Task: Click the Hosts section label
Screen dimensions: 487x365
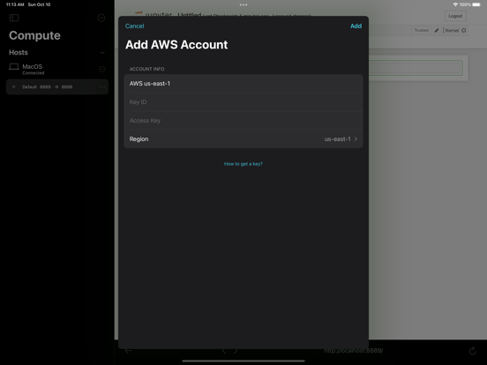Action: pyautogui.click(x=19, y=52)
